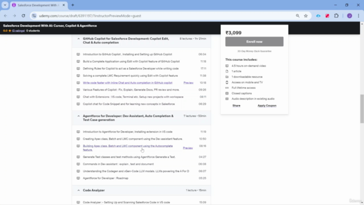
Task: Click the ₹3,099 price text
Action: click(x=233, y=33)
